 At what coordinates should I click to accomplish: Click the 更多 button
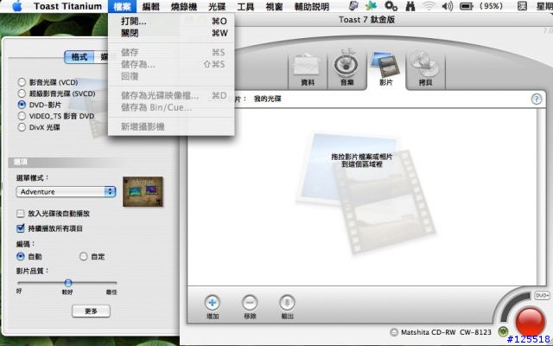91,311
